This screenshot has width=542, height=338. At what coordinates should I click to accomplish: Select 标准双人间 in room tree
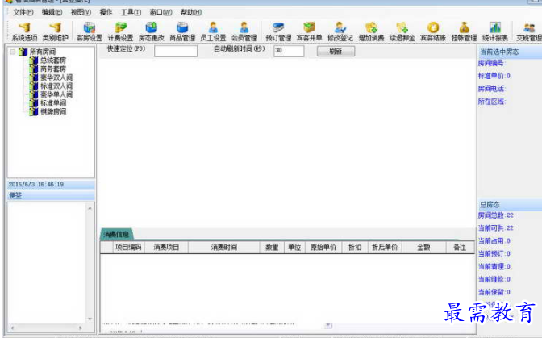coord(56,86)
